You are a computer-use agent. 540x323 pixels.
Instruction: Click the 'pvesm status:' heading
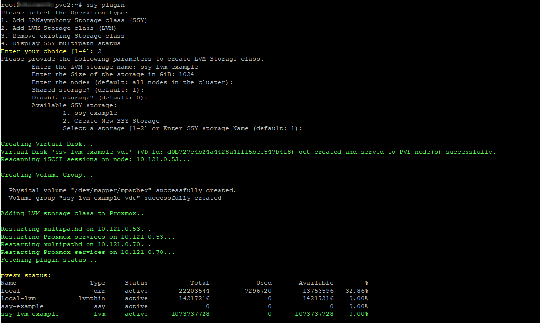[x=26, y=275]
